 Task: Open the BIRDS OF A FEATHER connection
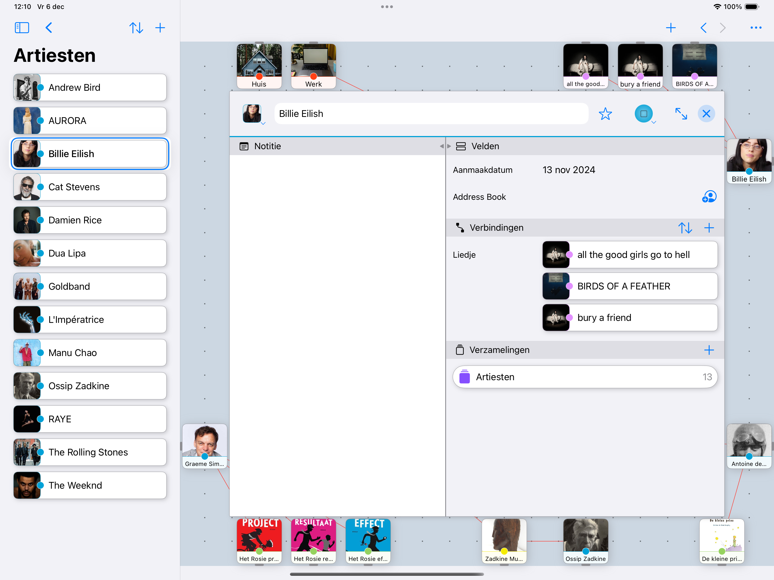(630, 286)
